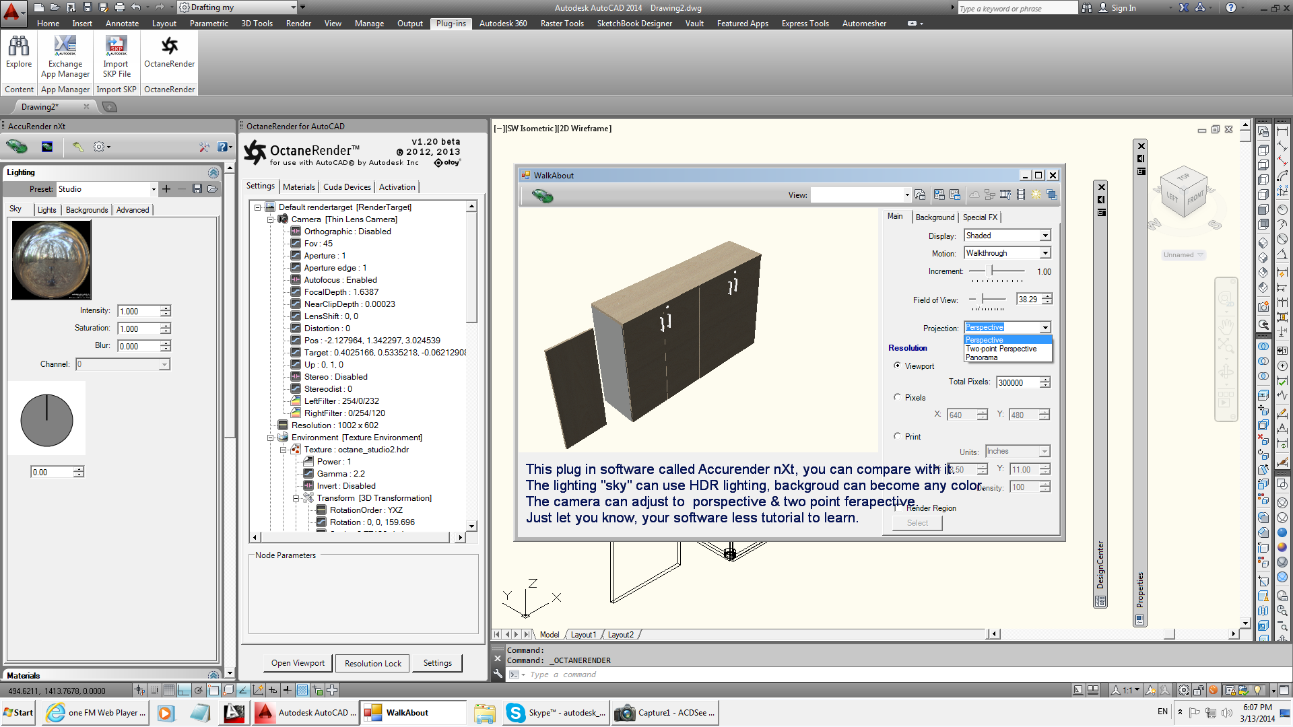Switch to the Cuda Devices tab

click(347, 187)
